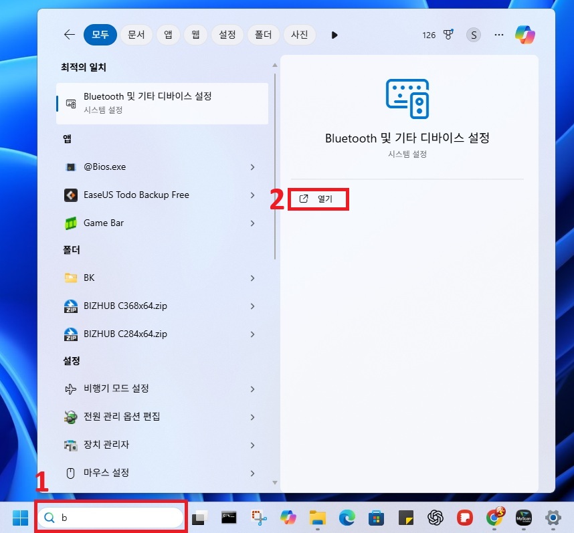Open Copilot from the taskbar

point(288,518)
